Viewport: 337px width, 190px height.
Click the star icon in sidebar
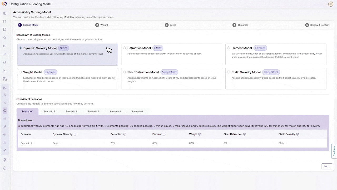5,38
